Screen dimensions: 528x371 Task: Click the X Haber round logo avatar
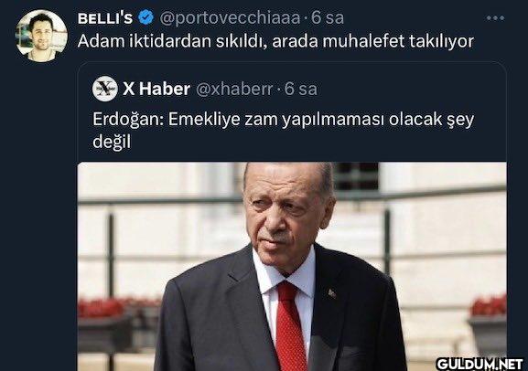point(105,89)
